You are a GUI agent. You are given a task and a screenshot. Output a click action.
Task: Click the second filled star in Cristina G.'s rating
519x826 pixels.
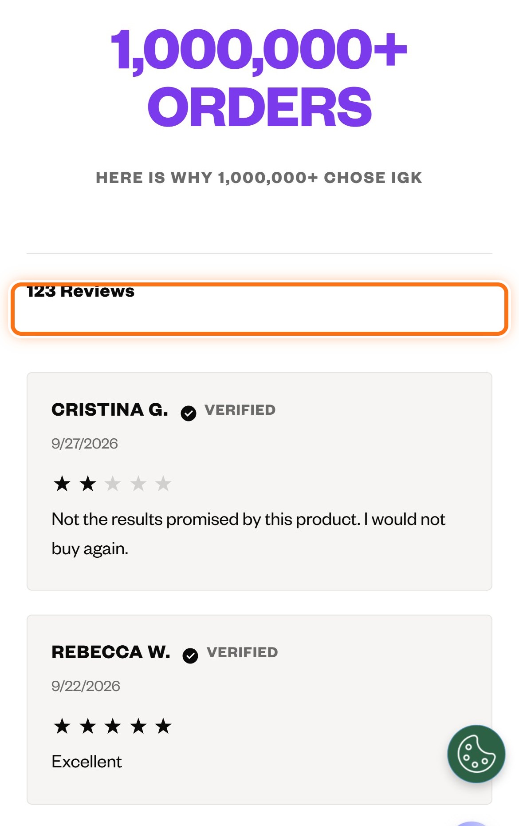[x=88, y=484]
